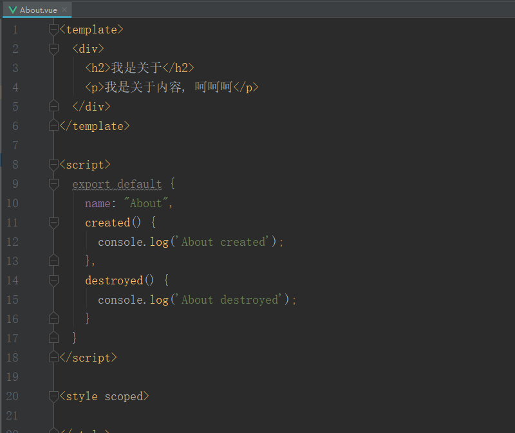This screenshot has height=433, width=515.
Task: Click line number 21 in the gutter
Action: click(x=12, y=415)
